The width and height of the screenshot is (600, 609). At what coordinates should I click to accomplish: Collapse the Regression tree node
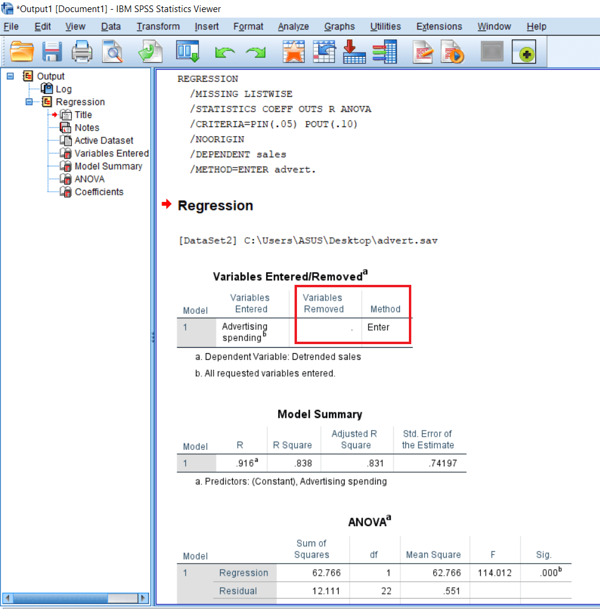point(29,102)
